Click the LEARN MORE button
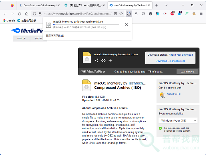 pos(188,72)
